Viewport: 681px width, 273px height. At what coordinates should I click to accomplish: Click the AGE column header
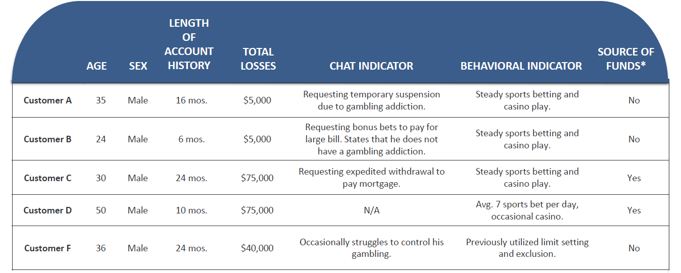click(x=96, y=66)
